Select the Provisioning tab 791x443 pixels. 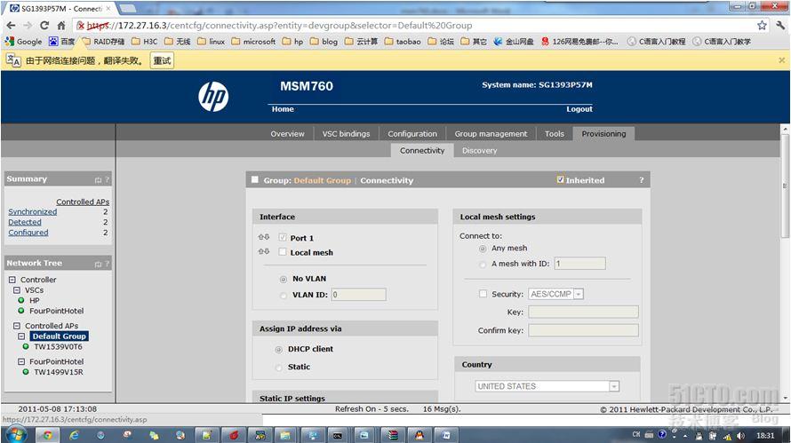point(603,133)
